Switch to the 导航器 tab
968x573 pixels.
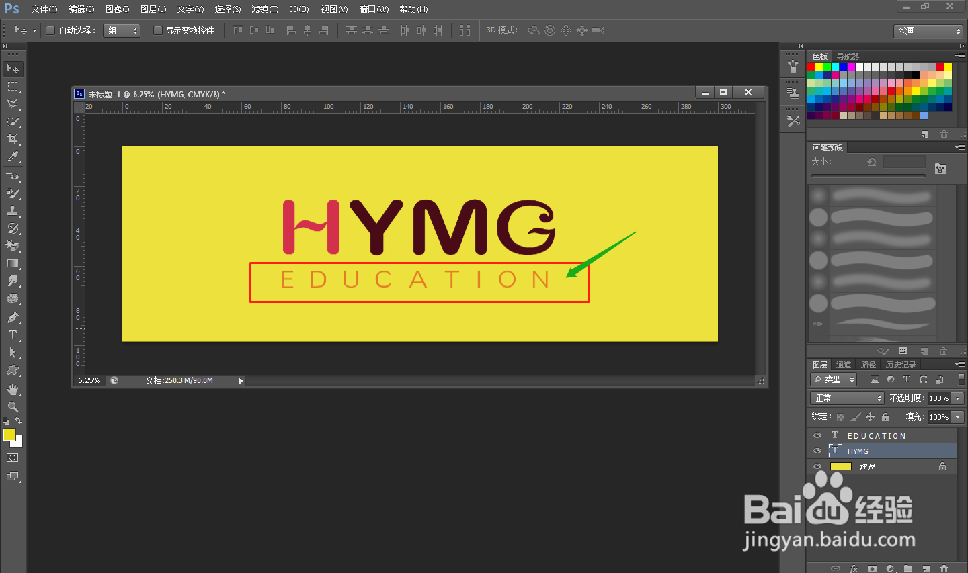(848, 56)
